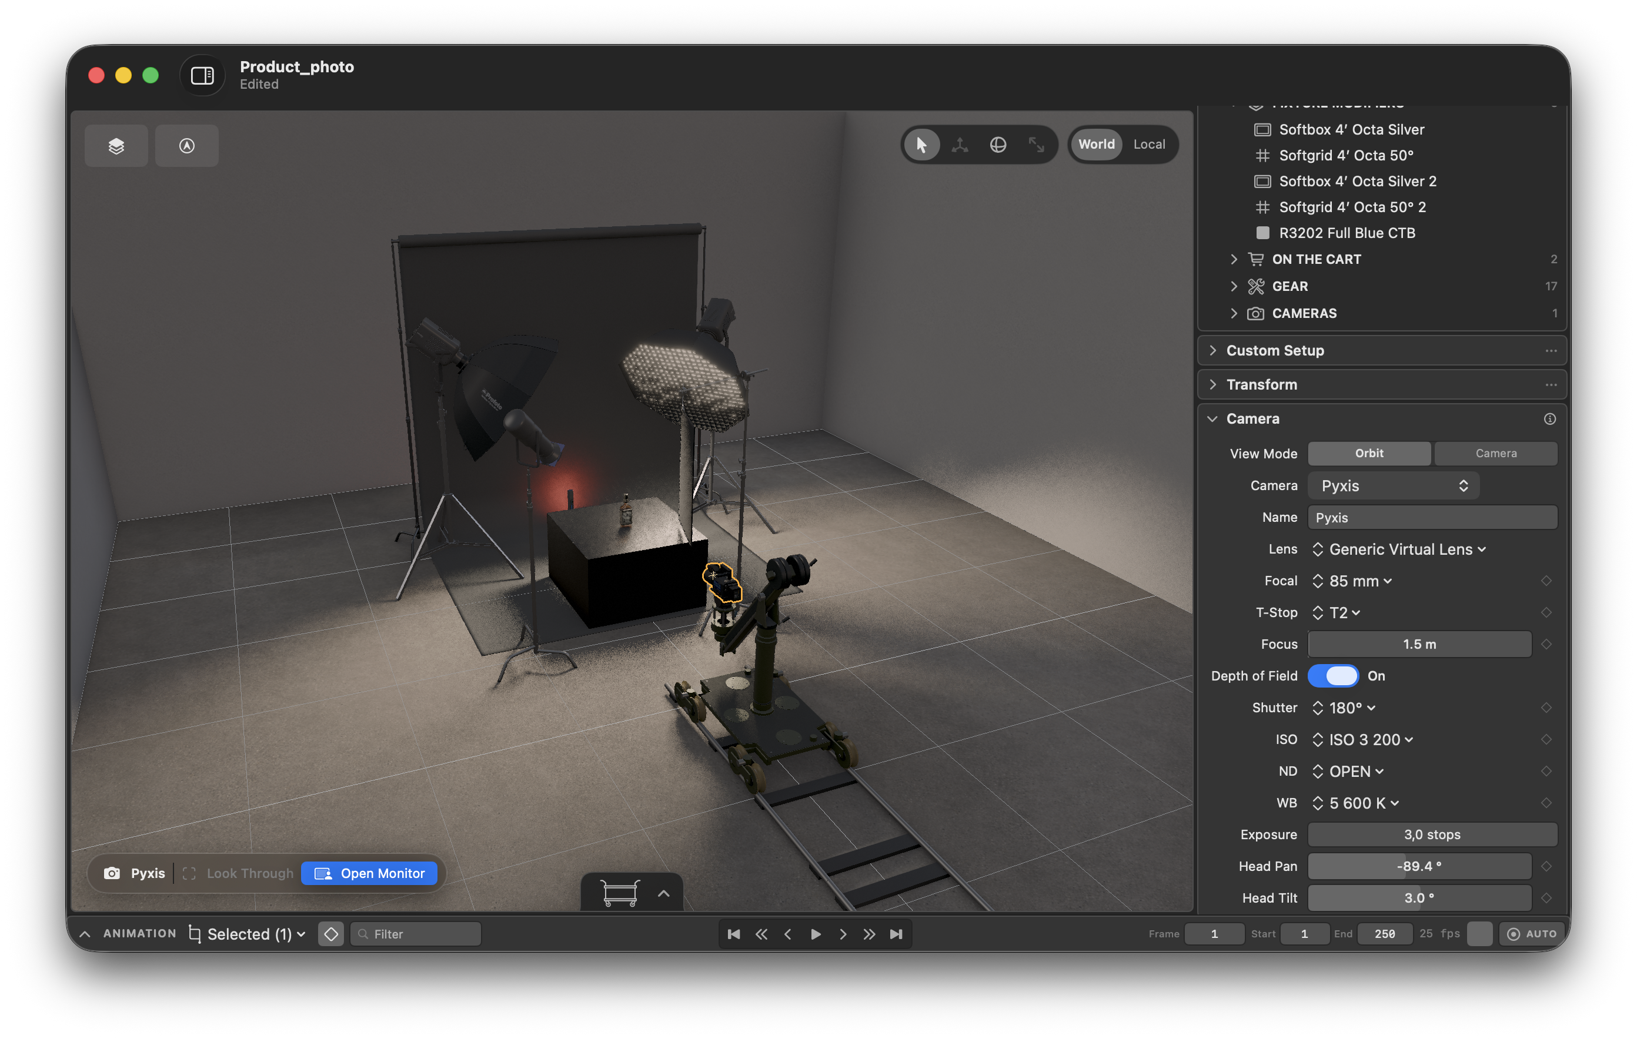Collapse the Camera section
This screenshot has width=1637, height=1039.
(1212, 418)
